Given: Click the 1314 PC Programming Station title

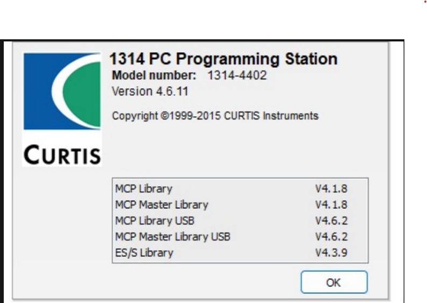Looking at the screenshot, I should pyautogui.click(x=223, y=59).
